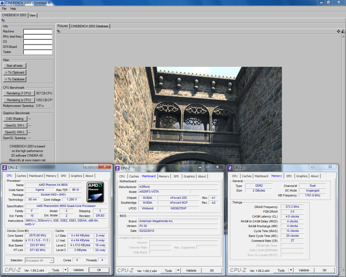Click the '02/22/2010' BIOS date value
This screenshot has width=346, height=277.
click(178, 231)
